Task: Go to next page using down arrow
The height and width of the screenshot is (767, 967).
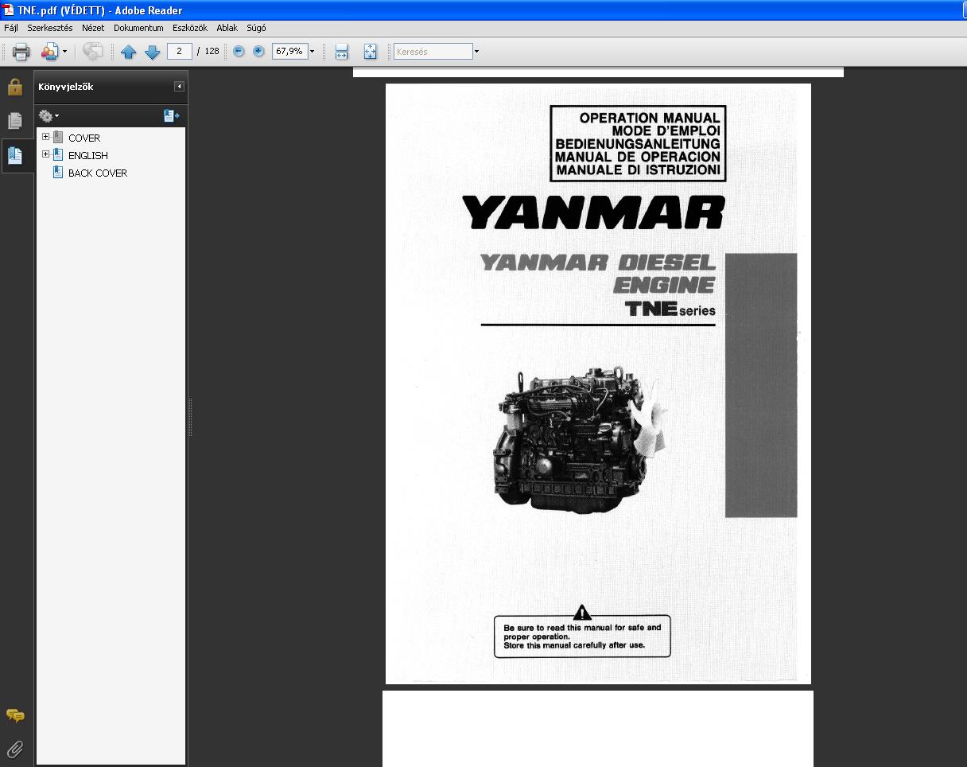Action: [x=152, y=52]
